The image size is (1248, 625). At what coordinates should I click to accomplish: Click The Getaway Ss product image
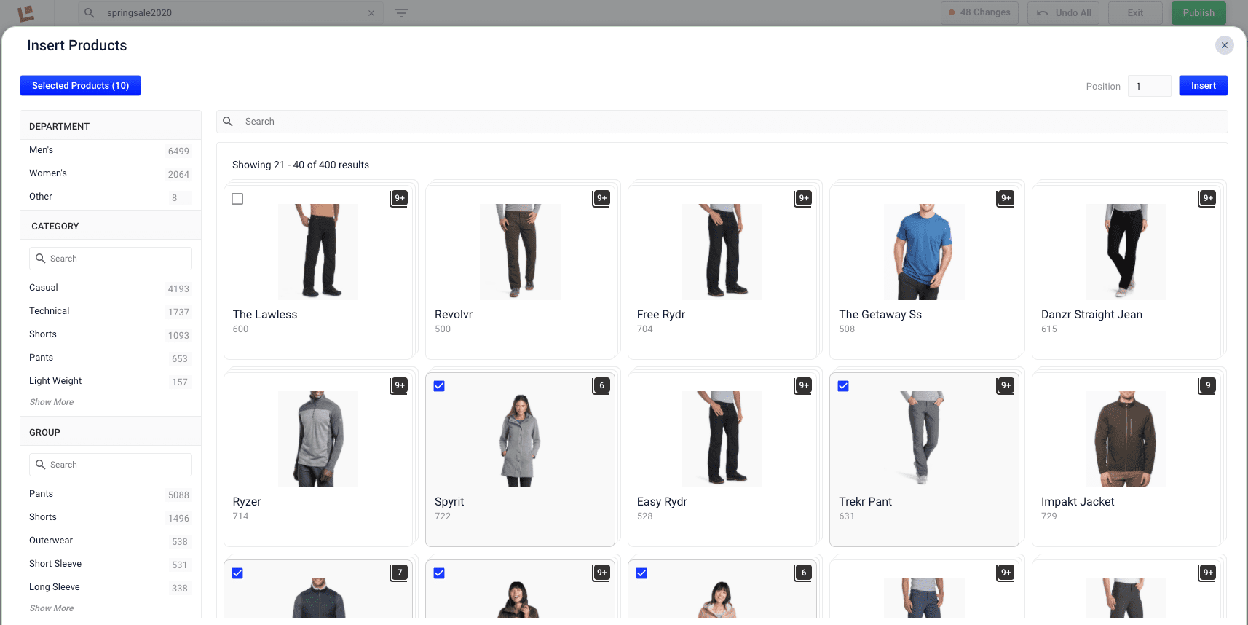tap(924, 252)
